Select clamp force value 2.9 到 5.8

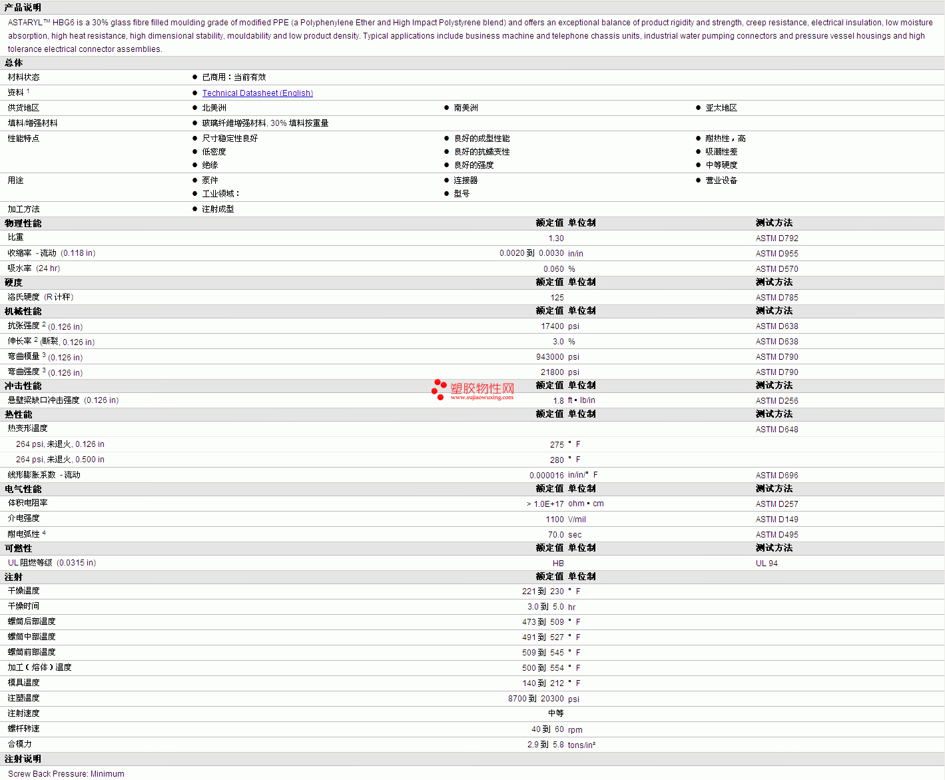click(545, 745)
